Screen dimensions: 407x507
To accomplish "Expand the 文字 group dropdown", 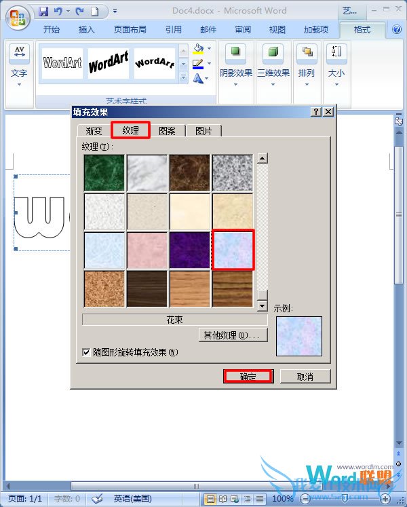I will (20, 85).
